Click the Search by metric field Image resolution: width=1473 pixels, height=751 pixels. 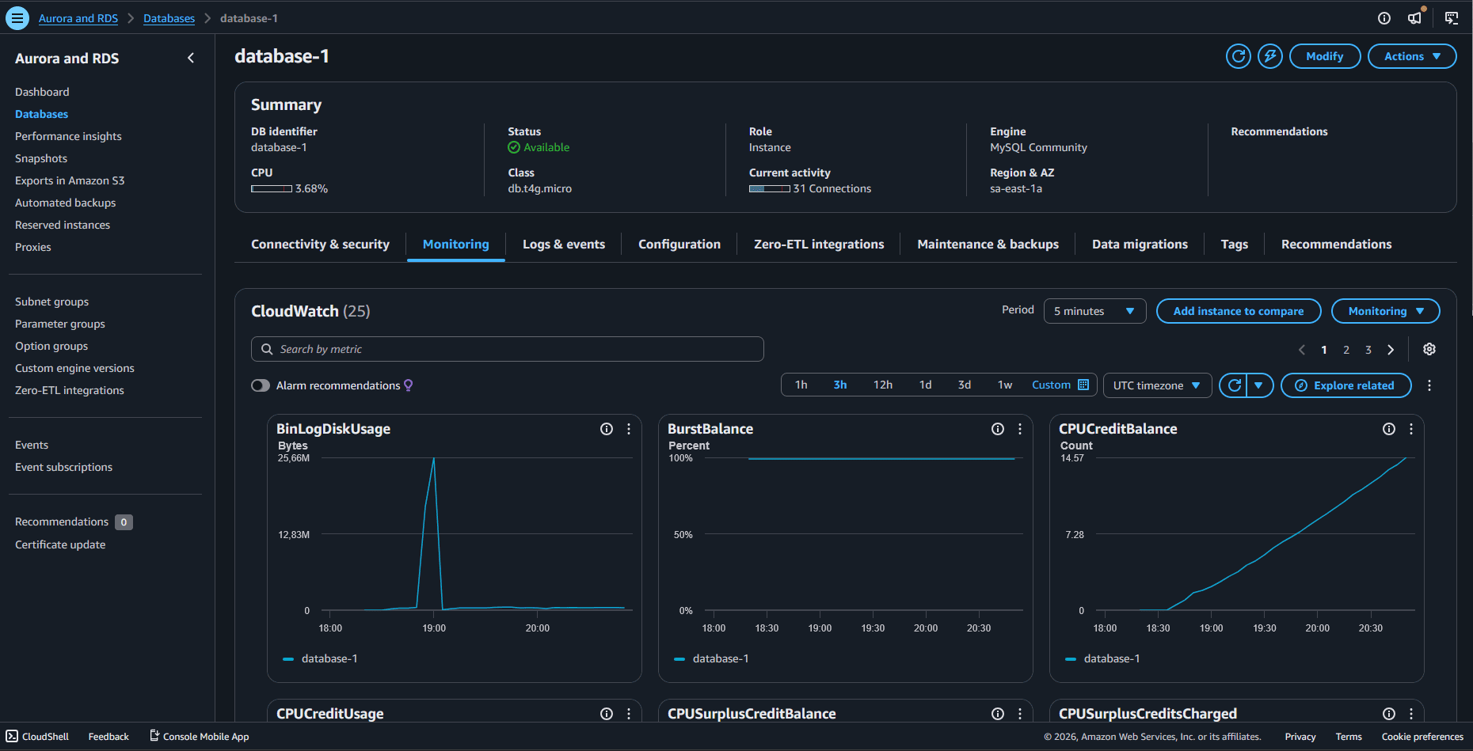point(508,349)
